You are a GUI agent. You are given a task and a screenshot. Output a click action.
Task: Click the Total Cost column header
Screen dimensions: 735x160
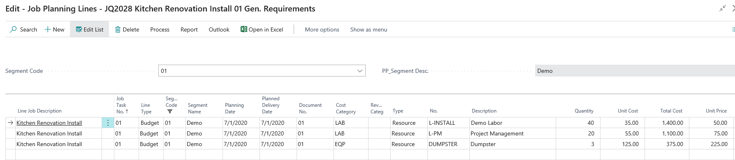671,111
